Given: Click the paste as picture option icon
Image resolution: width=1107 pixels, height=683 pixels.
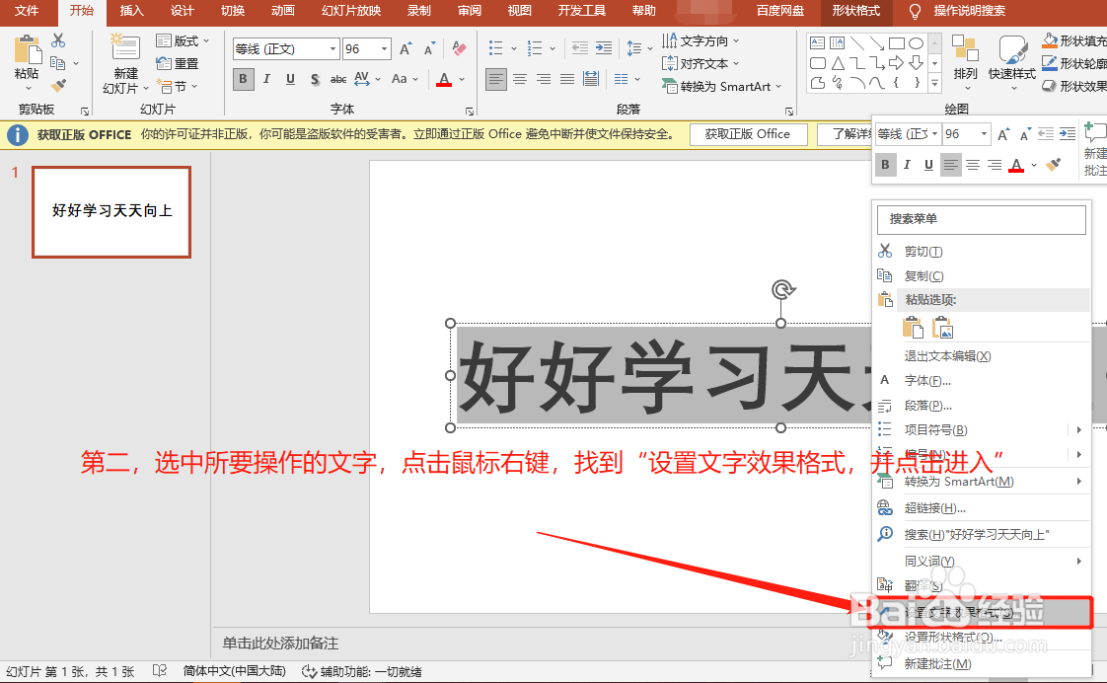Looking at the screenshot, I should point(943,328).
